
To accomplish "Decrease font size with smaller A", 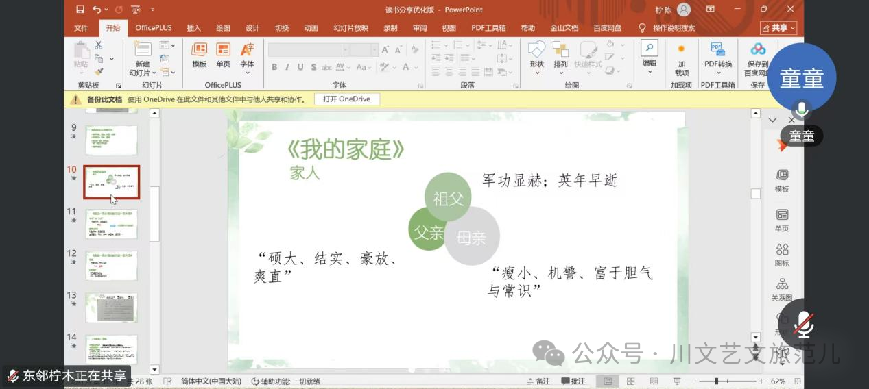I will tap(397, 49).
